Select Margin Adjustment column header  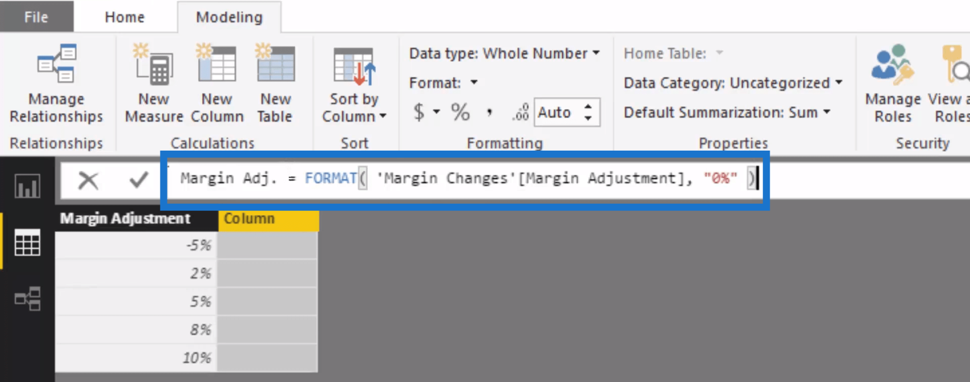(x=136, y=219)
